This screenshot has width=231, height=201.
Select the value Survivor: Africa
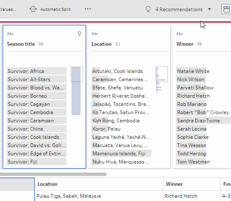(37, 71)
